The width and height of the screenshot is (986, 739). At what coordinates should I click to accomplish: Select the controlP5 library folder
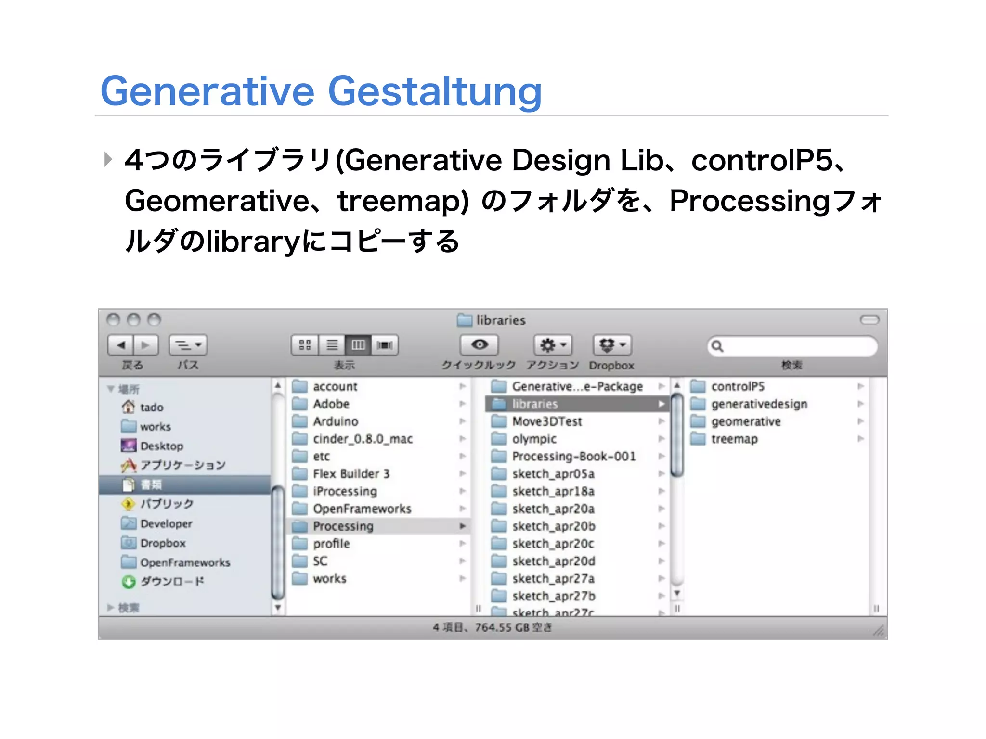[778, 386]
